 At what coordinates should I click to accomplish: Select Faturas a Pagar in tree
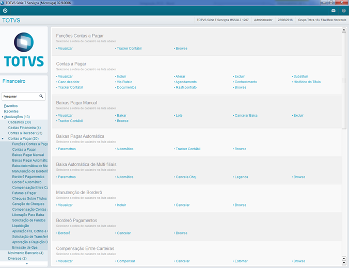(24, 193)
